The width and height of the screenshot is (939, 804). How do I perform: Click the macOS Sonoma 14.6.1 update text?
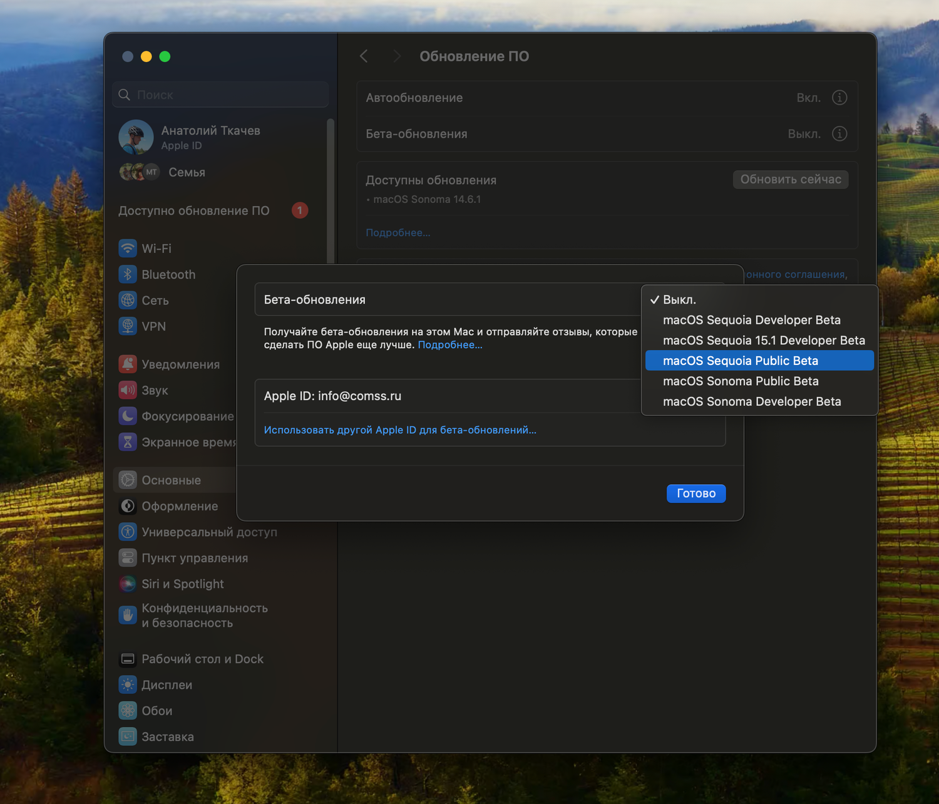pos(427,200)
